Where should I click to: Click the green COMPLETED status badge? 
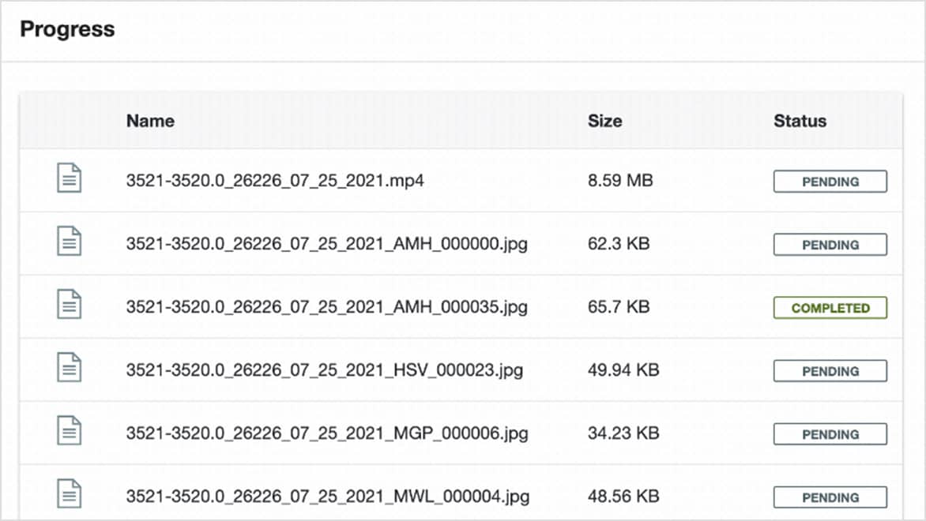coord(830,308)
